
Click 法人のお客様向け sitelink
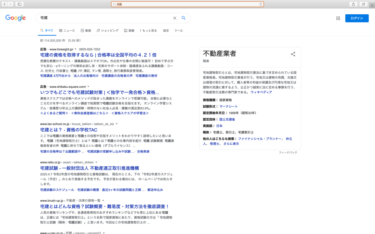pos(86,76)
